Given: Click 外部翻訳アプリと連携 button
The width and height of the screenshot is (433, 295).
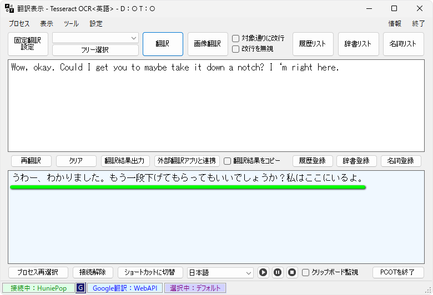Looking at the screenshot, I should (x=187, y=161).
